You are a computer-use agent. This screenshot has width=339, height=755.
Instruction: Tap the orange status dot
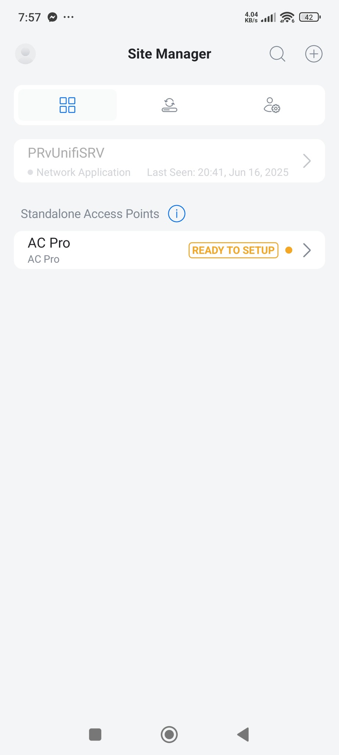point(289,250)
